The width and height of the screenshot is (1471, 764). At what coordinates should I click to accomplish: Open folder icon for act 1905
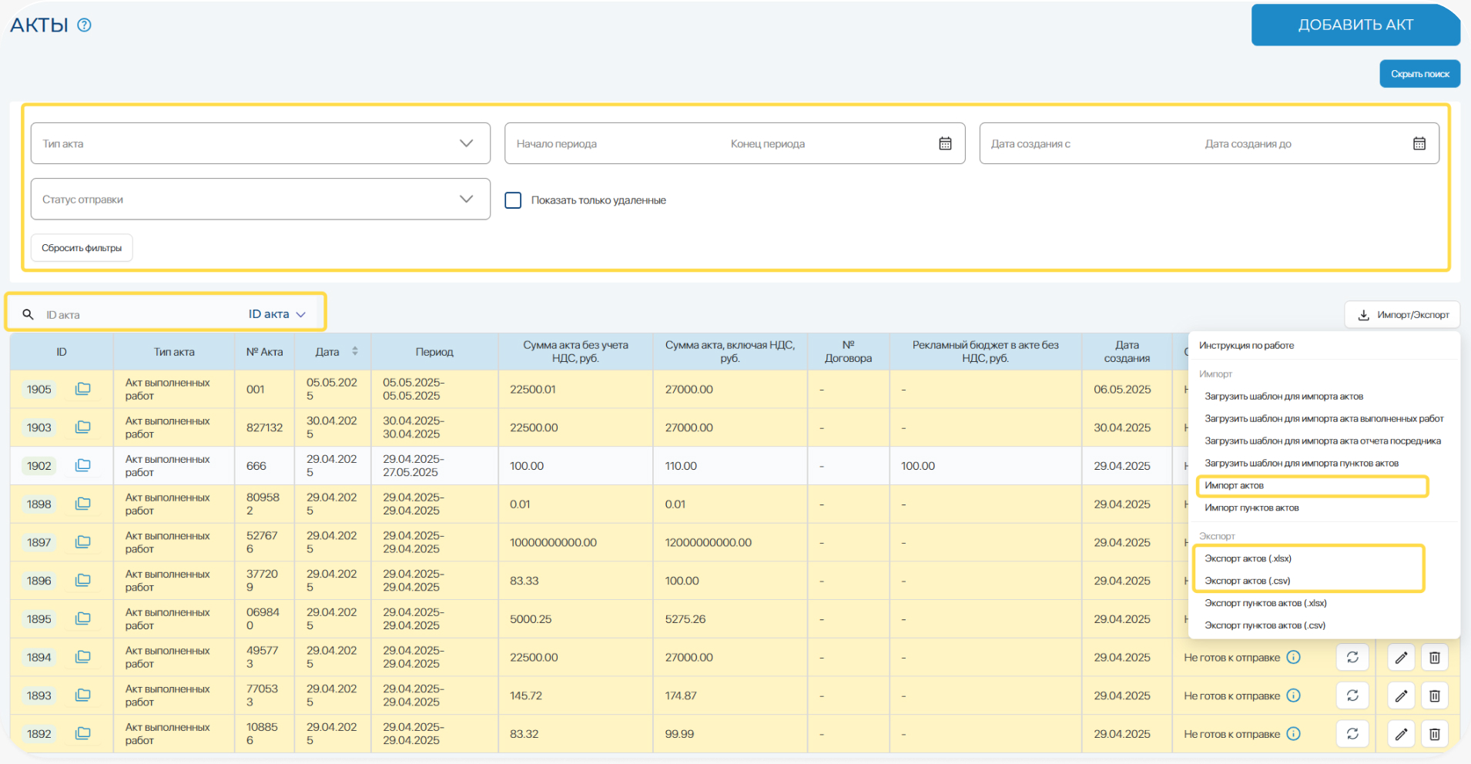click(x=82, y=389)
